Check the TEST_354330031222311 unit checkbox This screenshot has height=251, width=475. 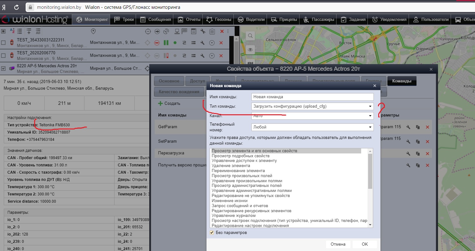(3, 43)
